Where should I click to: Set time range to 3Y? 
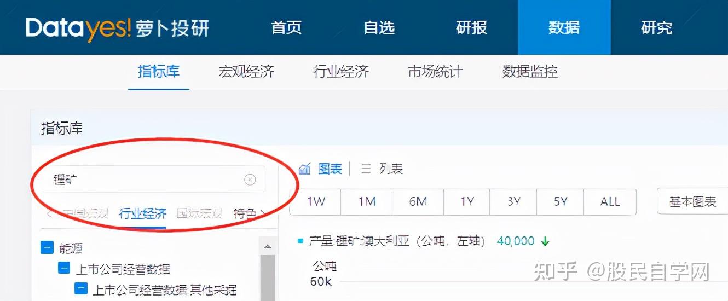click(x=513, y=202)
